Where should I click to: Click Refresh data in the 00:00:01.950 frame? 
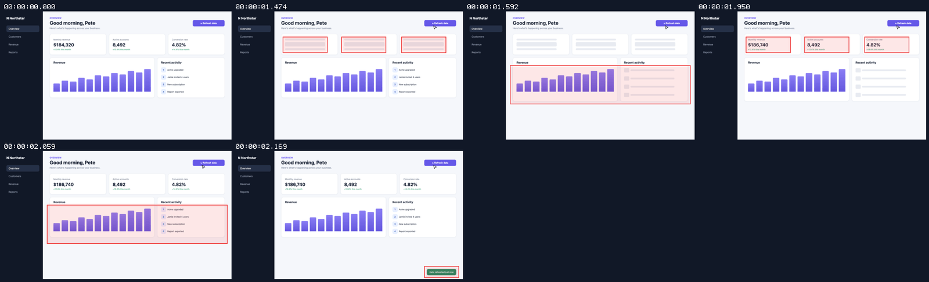coord(903,23)
